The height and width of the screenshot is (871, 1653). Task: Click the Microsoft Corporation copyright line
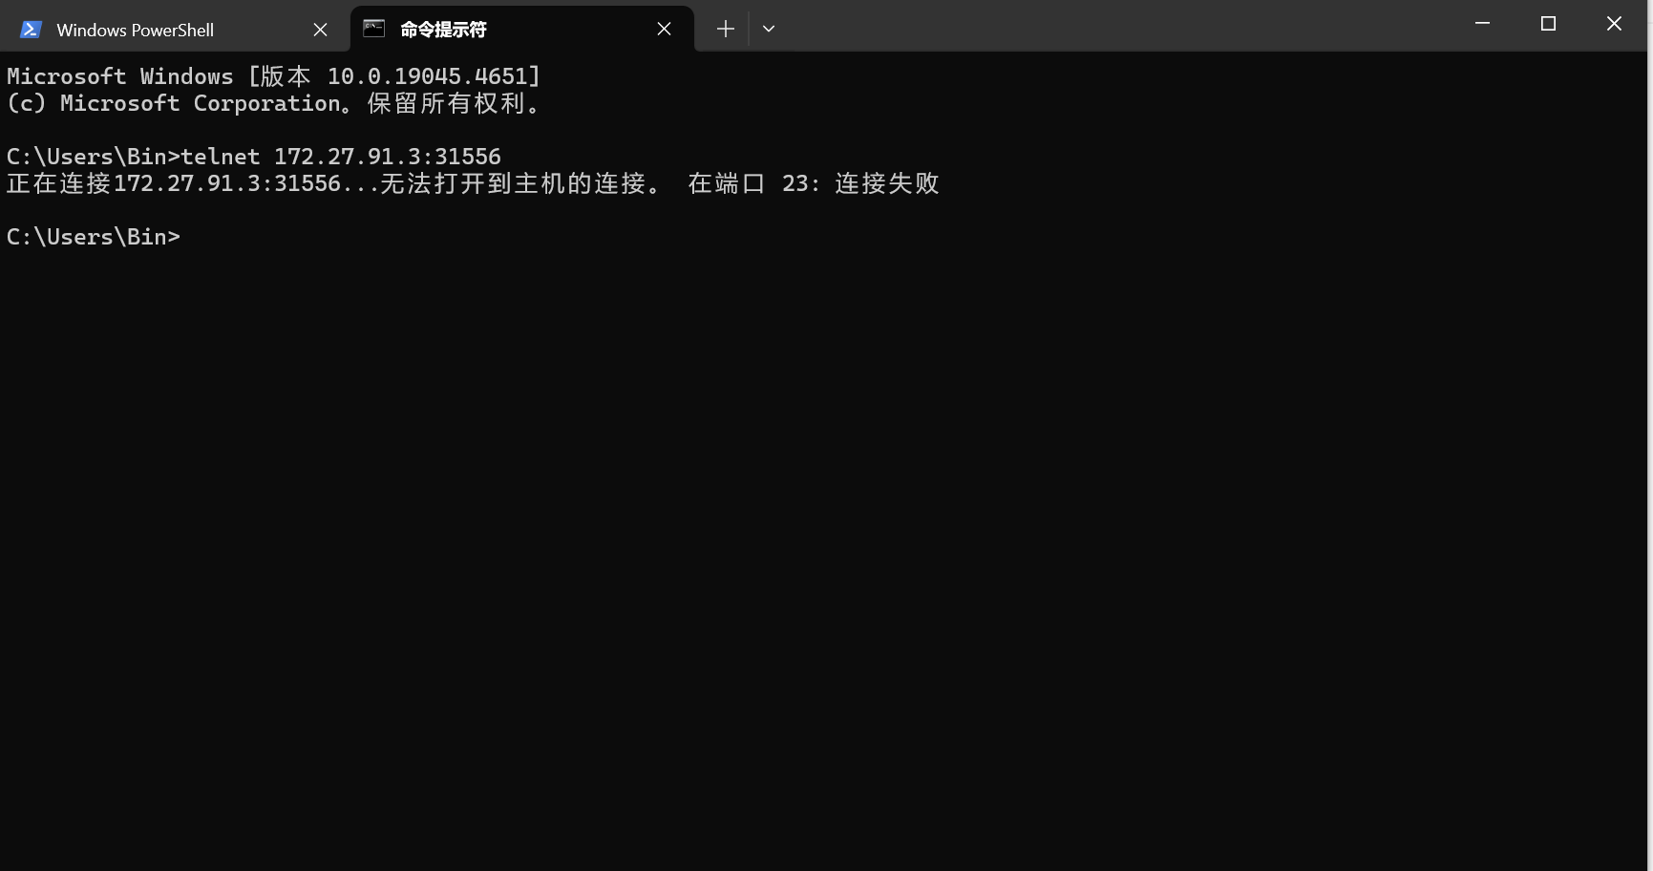point(274,103)
